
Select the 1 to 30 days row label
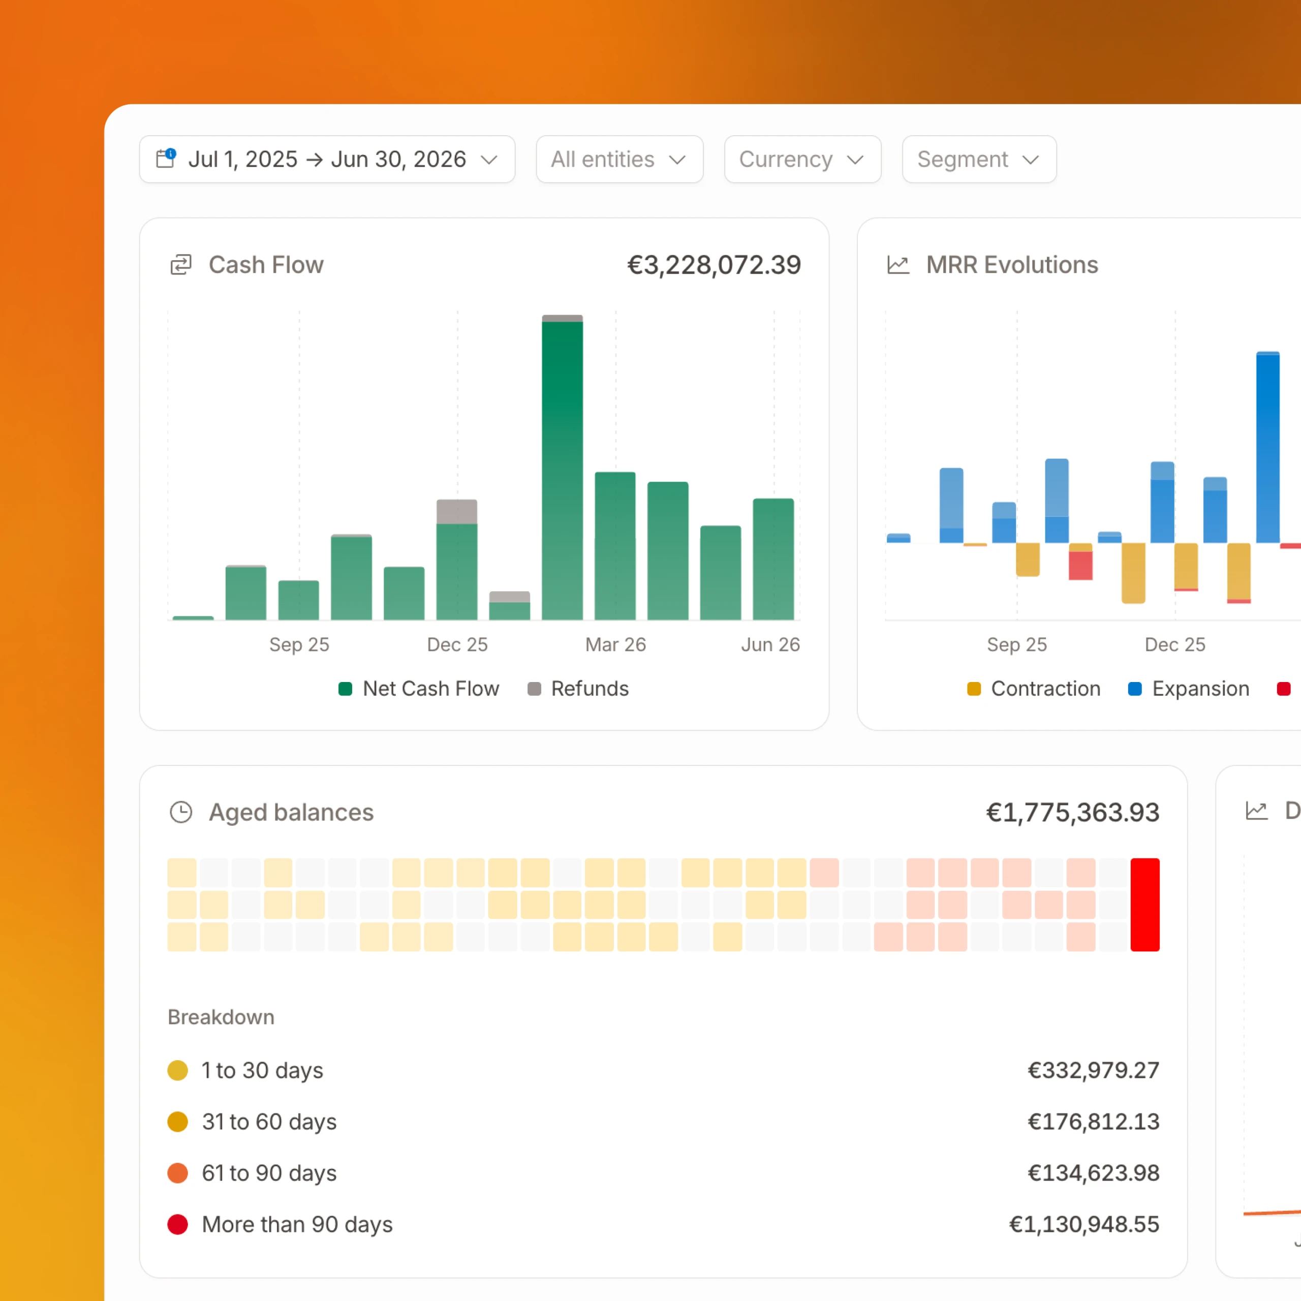click(x=263, y=1070)
